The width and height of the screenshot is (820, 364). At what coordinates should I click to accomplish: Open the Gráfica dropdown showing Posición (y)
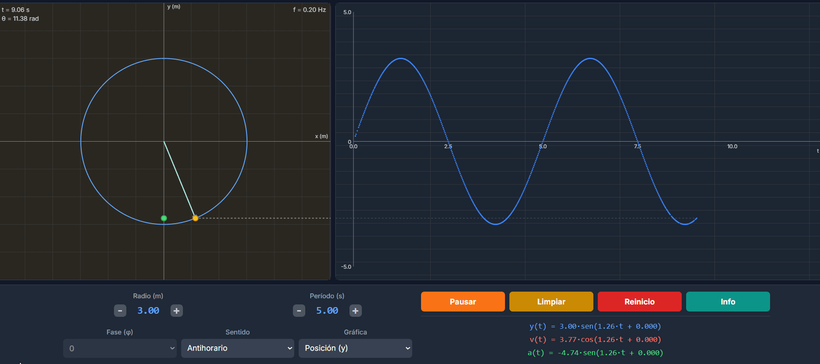tap(355, 348)
